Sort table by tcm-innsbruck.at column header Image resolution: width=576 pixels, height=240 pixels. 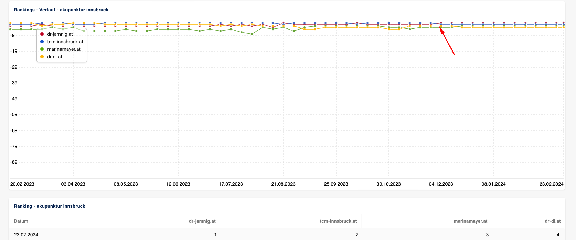click(x=338, y=221)
